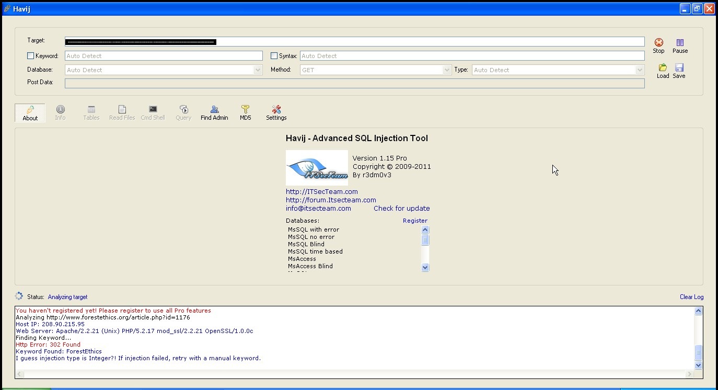Click the Syntax input field
This screenshot has height=390, width=718.
click(x=472, y=56)
